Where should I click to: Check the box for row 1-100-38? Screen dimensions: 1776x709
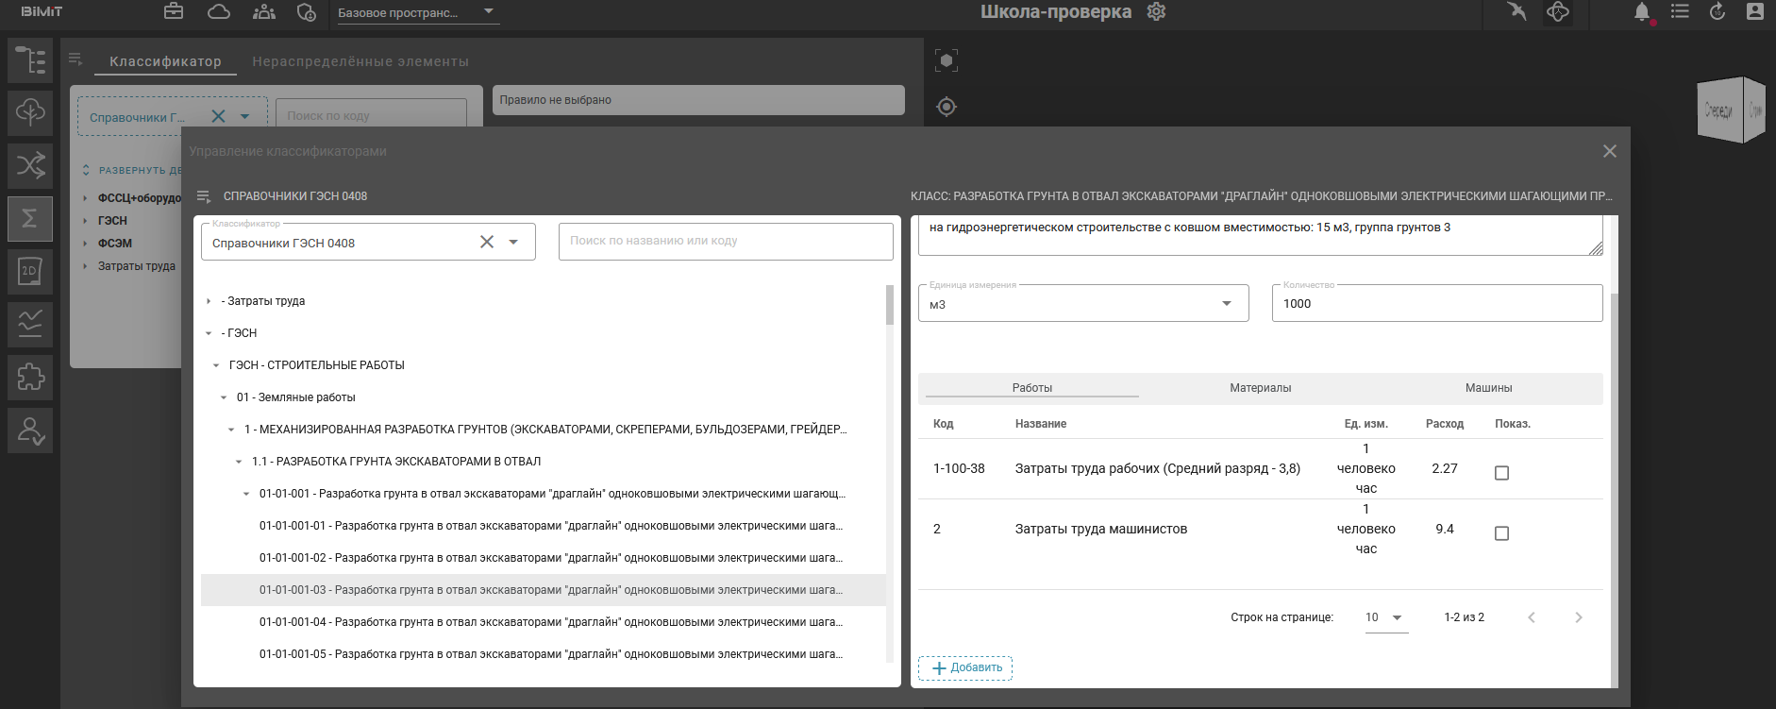(1501, 473)
